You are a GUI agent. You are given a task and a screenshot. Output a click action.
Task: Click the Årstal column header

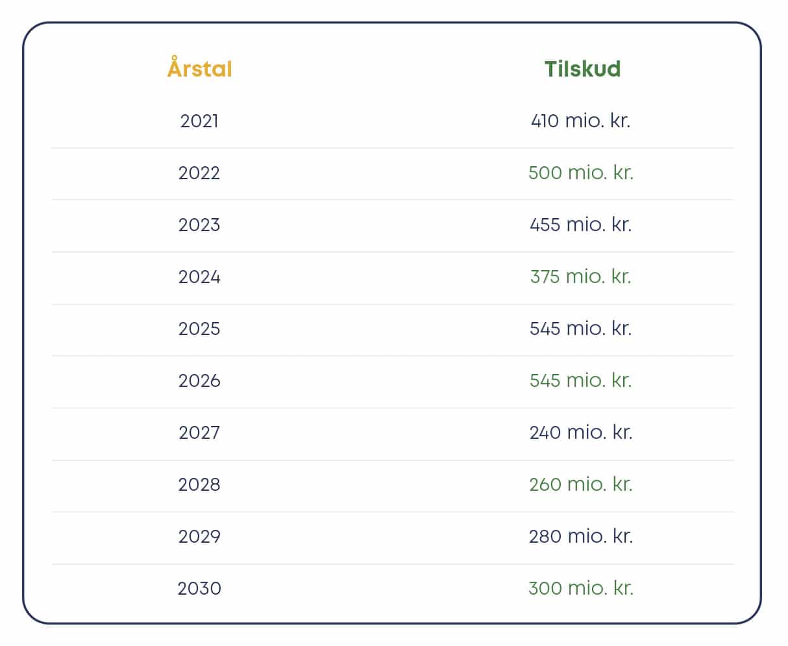199,69
